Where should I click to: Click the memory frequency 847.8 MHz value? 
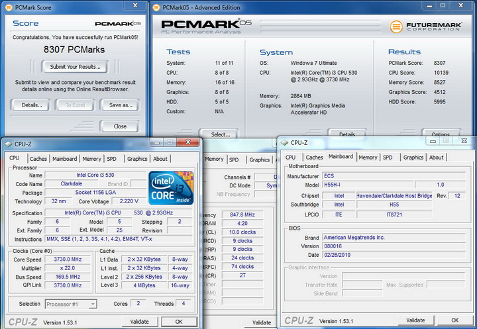click(x=242, y=214)
